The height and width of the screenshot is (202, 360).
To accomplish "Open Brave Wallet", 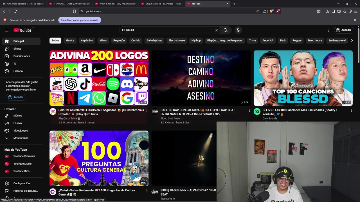I will tap(339, 11).
